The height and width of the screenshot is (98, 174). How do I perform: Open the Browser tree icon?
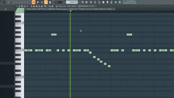coord(99,2)
